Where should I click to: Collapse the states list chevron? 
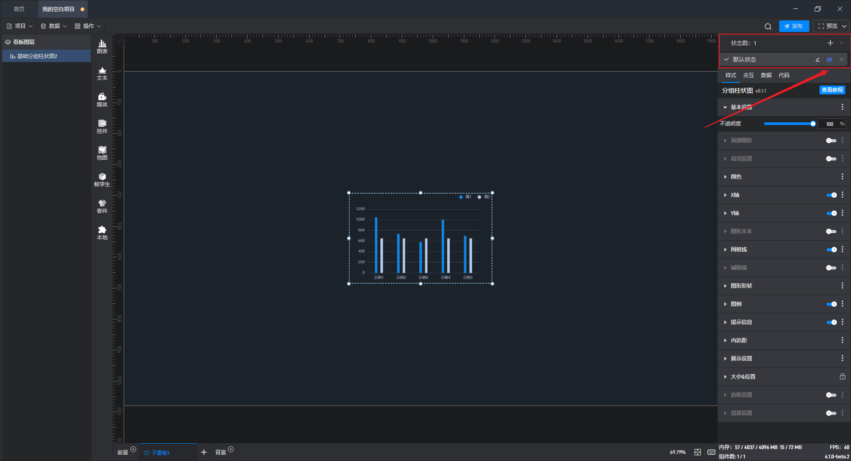coord(841,43)
